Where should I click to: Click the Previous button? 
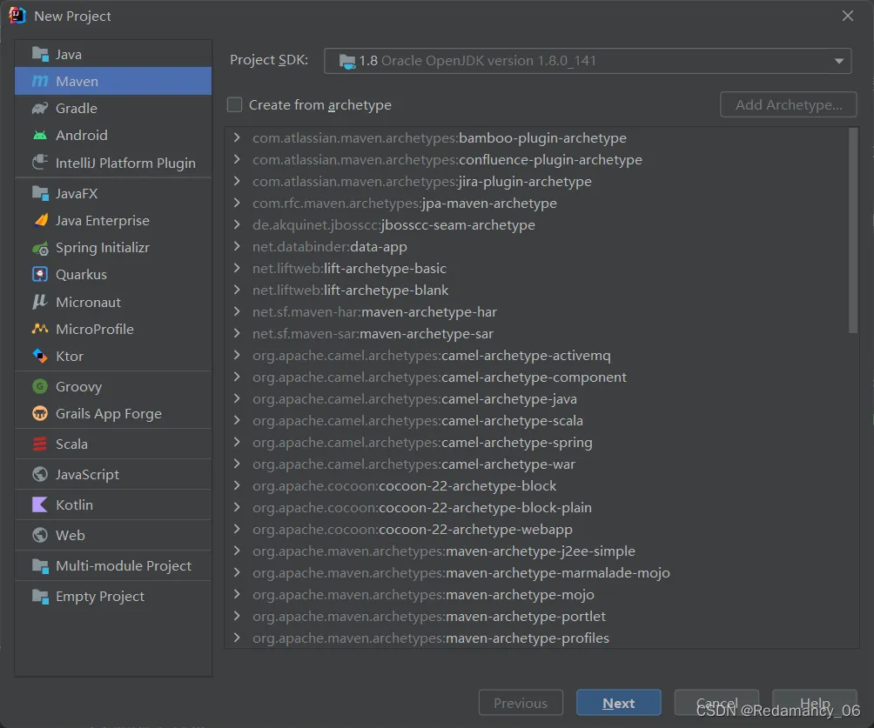(x=521, y=703)
